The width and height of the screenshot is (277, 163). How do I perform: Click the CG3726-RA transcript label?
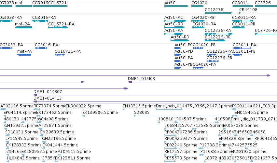(x=266, y=31)
